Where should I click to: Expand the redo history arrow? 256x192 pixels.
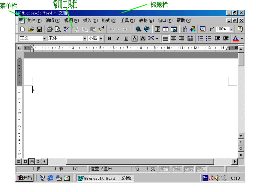coord(130,29)
